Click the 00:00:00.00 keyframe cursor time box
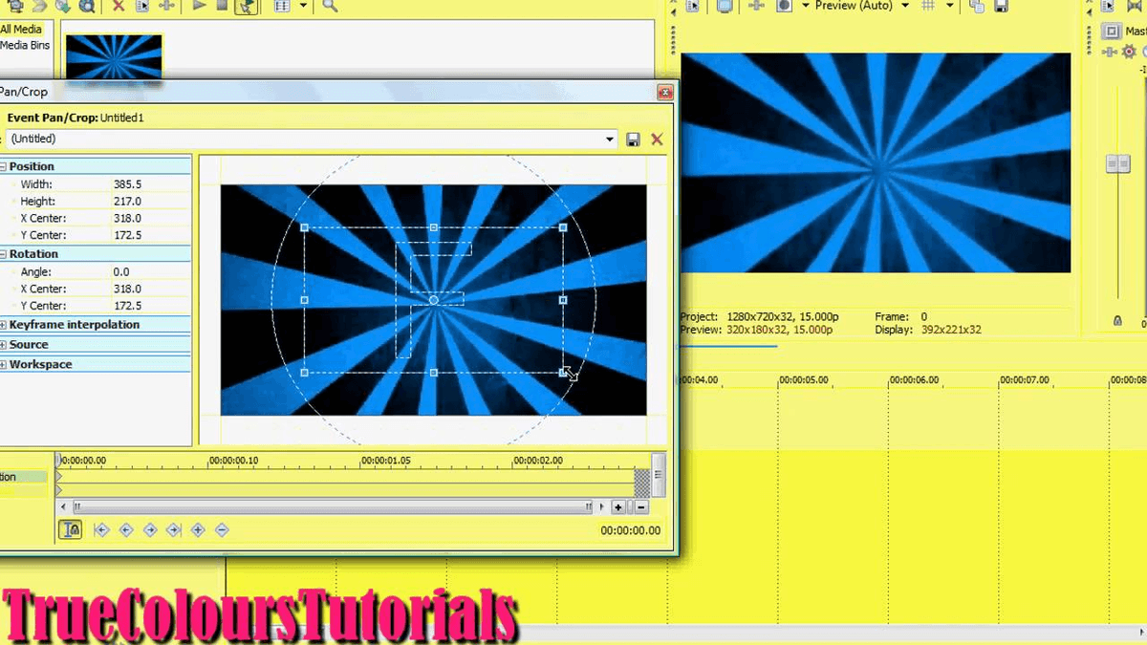The height and width of the screenshot is (645, 1147). pyautogui.click(x=630, y=530)
